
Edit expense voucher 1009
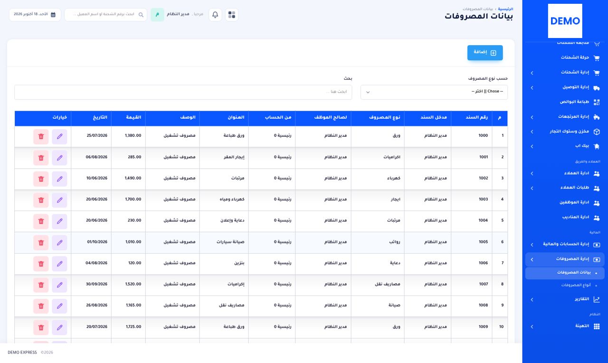59,327
